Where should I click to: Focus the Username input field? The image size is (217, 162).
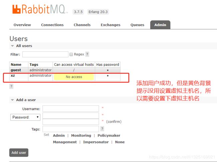click(x=71, y=108)
